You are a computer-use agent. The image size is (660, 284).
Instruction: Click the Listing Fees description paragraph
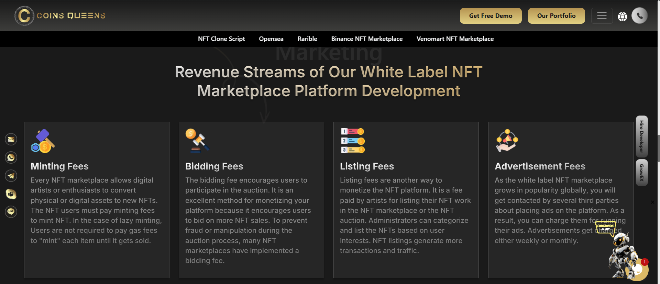tap(406, 215)
